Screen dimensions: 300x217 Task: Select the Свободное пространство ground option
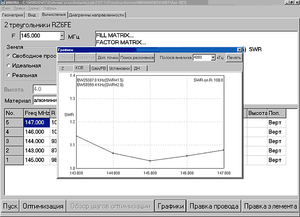pyautogui.click(x=8, y=56)
